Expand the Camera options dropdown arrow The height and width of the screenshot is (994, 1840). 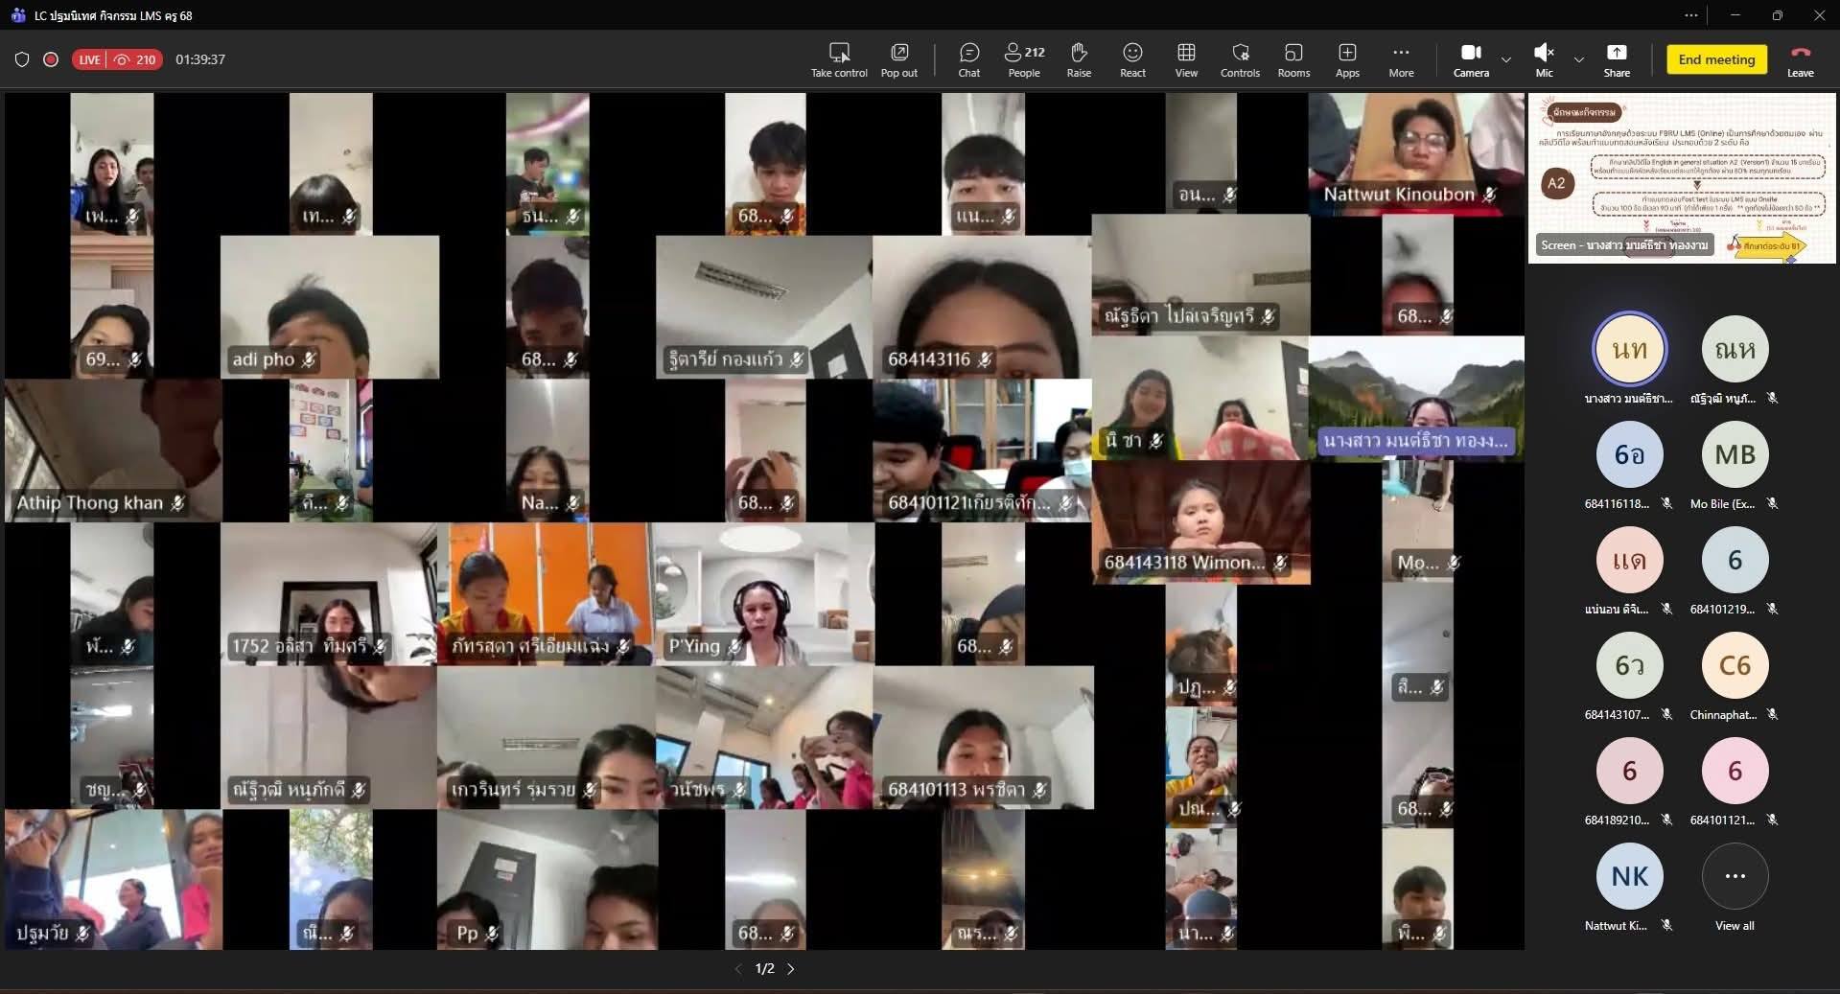(1506, 59)
